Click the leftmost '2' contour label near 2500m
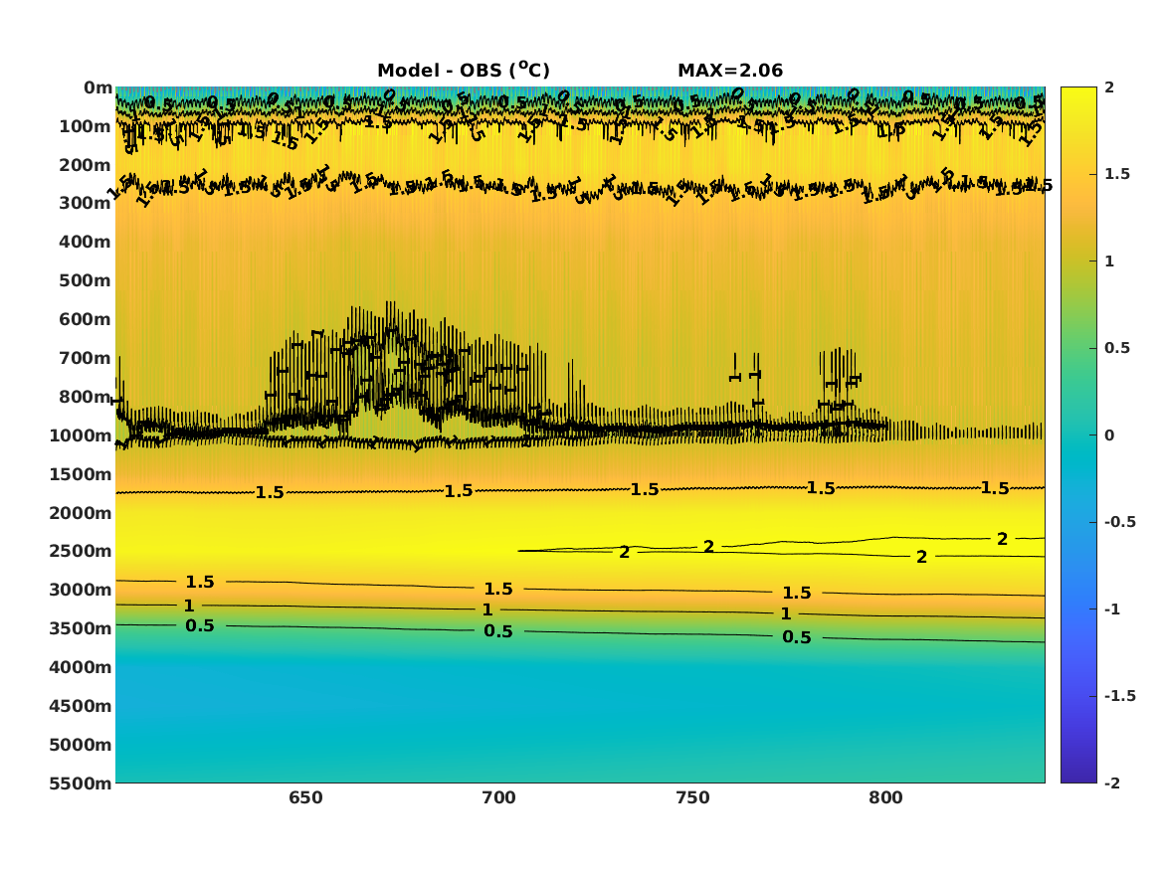 [x=624, y=553]
